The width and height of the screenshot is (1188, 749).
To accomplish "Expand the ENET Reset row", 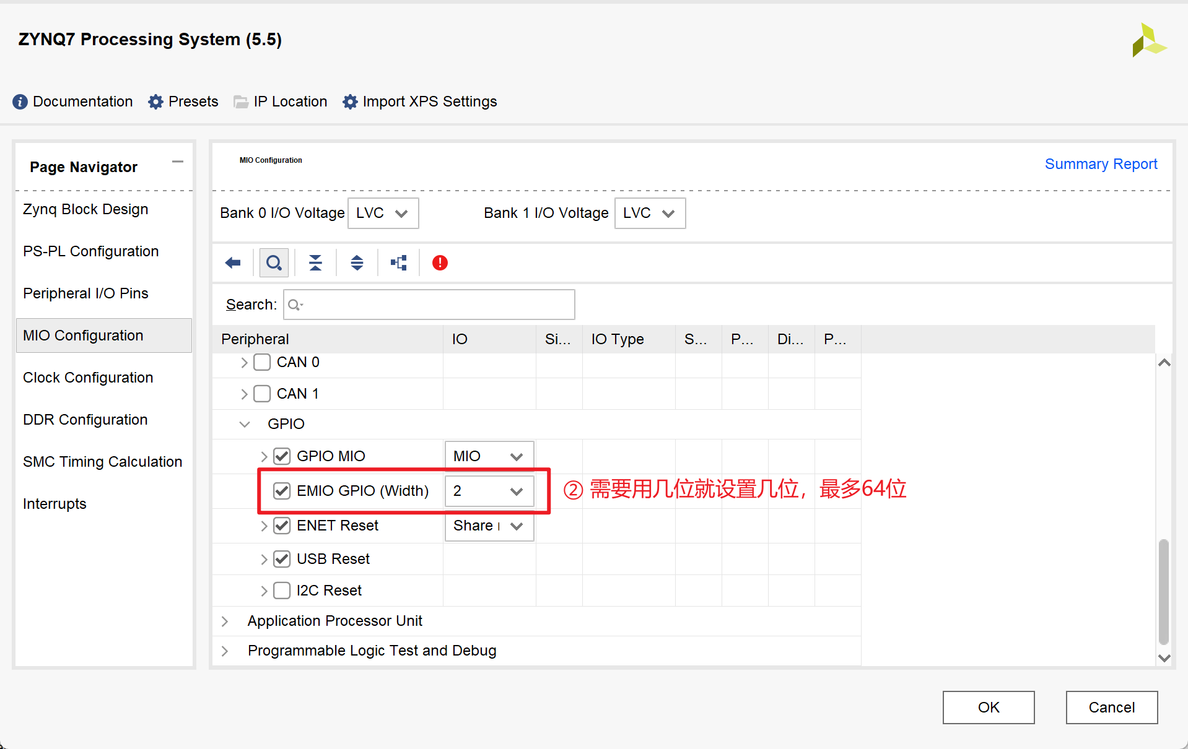I will 264,526.
